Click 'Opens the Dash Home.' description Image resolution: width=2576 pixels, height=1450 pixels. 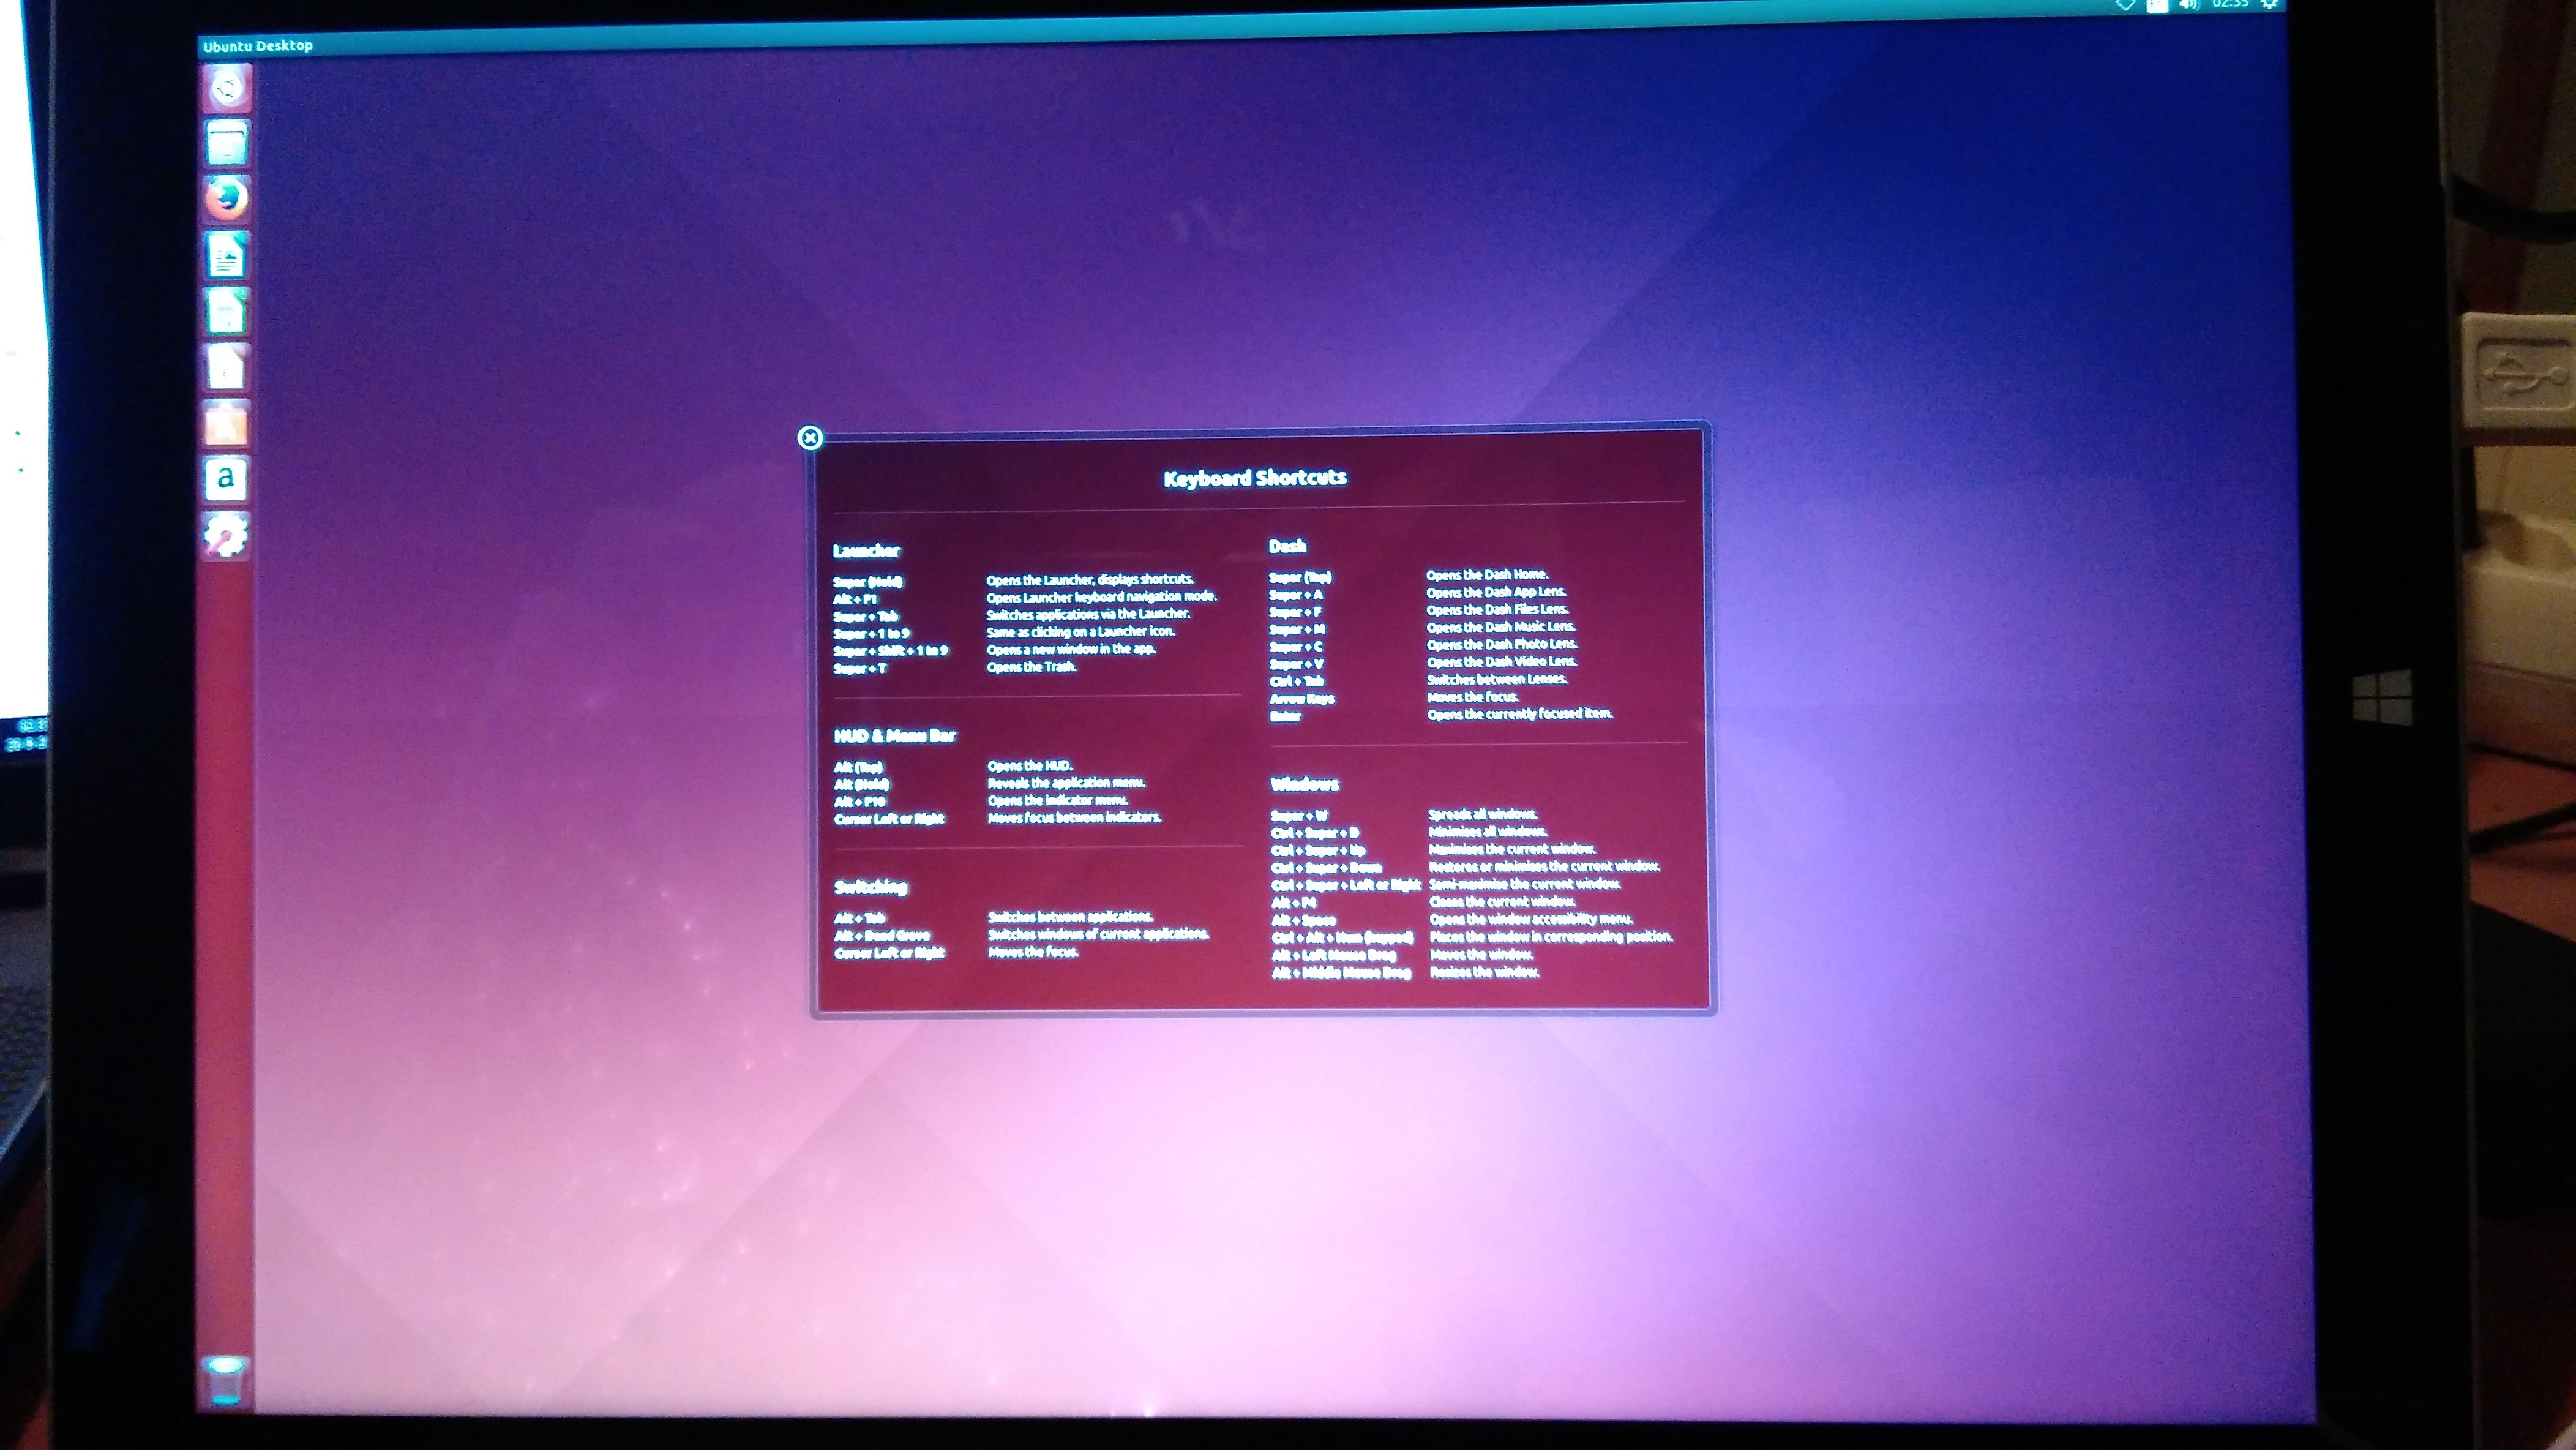pyautogui.click(x=1488, y=575)
